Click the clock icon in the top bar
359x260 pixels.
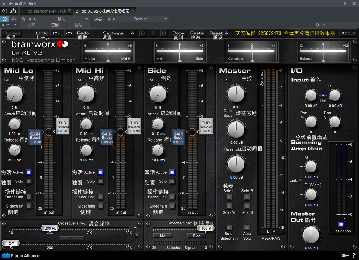5,11
